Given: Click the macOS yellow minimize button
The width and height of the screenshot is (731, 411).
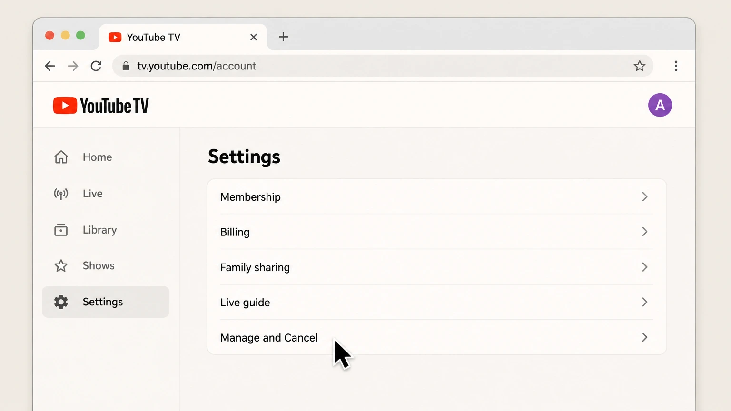Looking at the screenshot, I should pos(65,35).
